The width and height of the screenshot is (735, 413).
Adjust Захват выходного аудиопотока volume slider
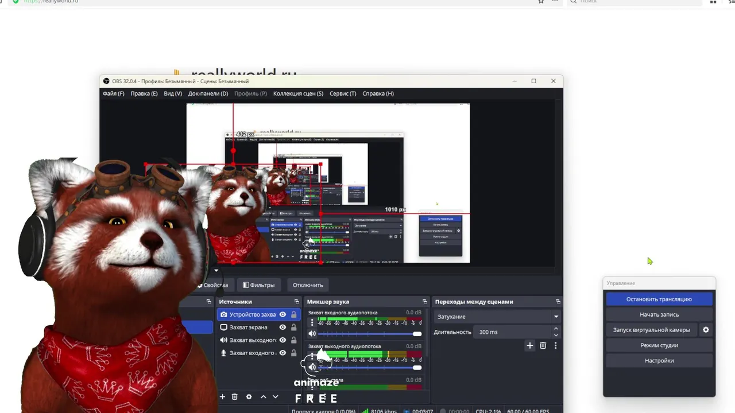click(369, 367)
